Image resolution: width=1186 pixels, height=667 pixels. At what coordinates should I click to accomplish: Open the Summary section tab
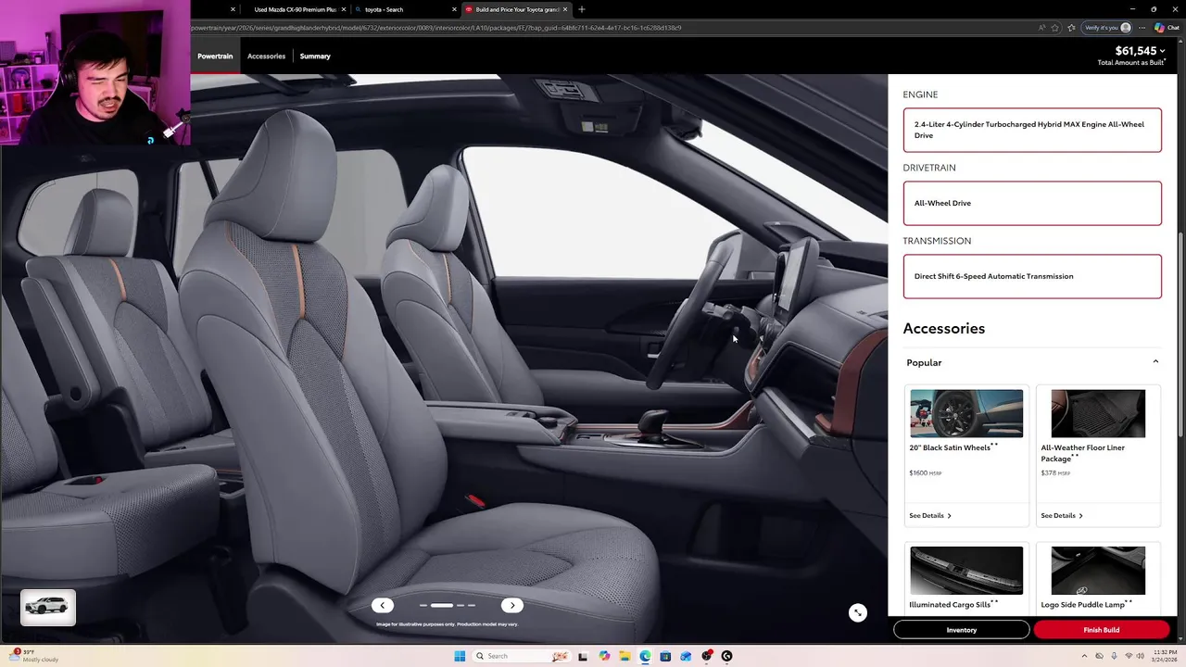(x=315, y=57)
